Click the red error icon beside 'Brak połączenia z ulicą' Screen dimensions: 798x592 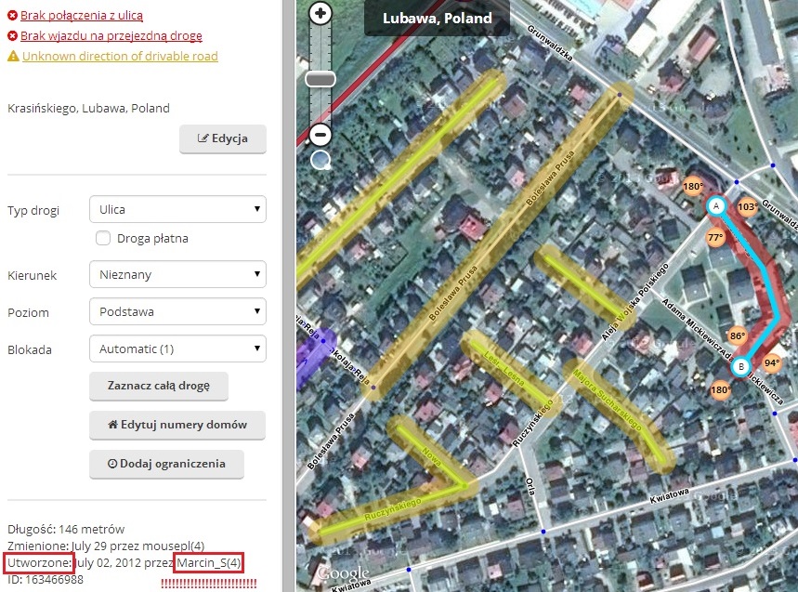pos(12,16)
